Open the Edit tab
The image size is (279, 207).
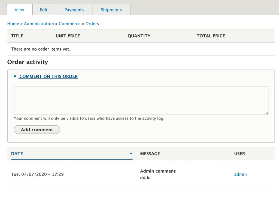coord(44,10)
